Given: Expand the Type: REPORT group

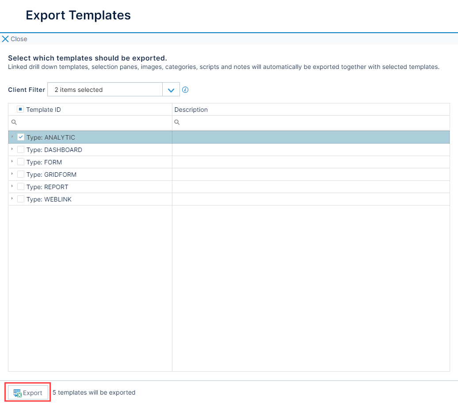Looking at the screenshot, I should pos(12,186).
